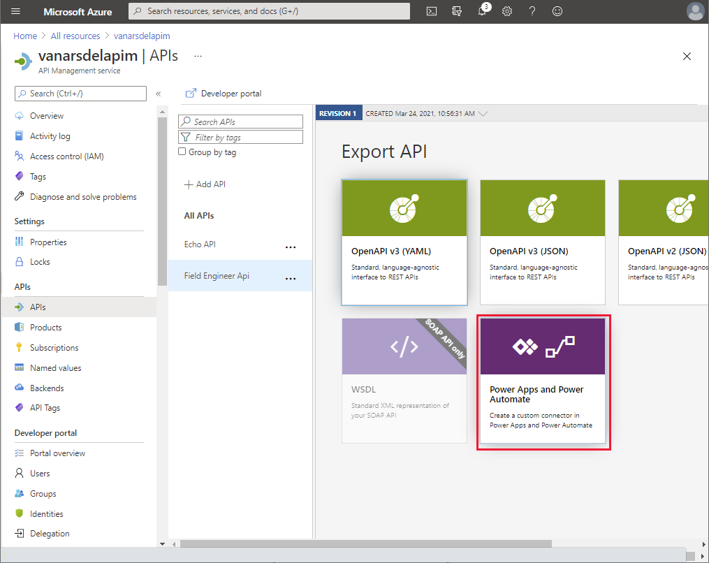Click the Home breadcrumb

(25, 36)
